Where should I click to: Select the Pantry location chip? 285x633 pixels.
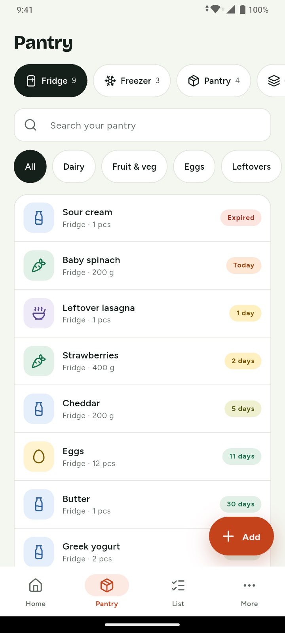pos(214,81)
